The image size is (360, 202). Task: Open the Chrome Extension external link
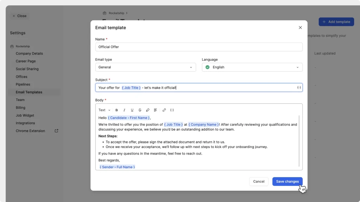[x=31, y=130]
